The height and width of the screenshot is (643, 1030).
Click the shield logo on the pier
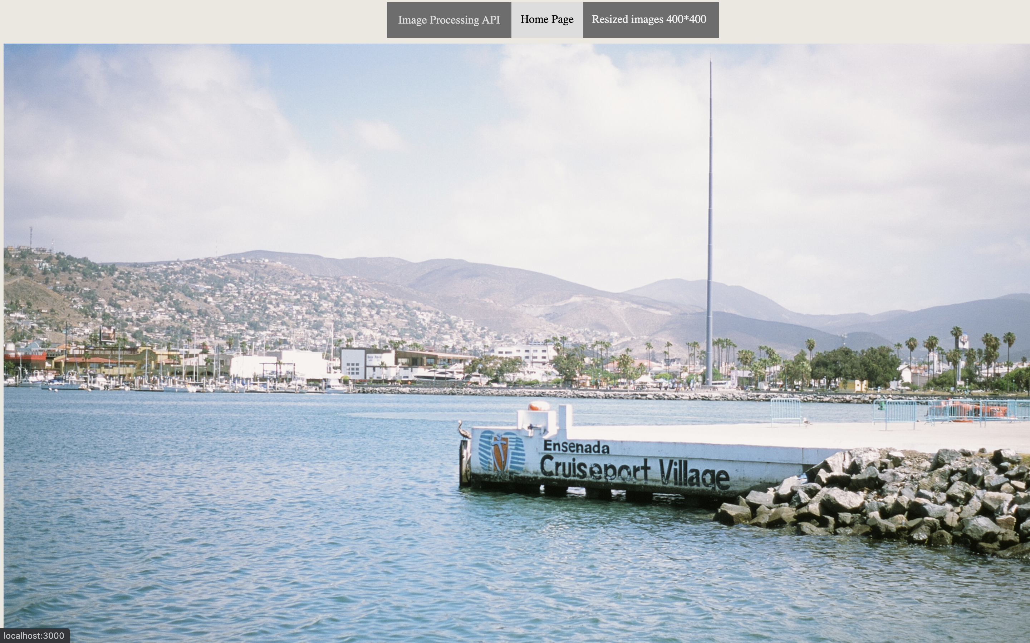pos(501,451)
